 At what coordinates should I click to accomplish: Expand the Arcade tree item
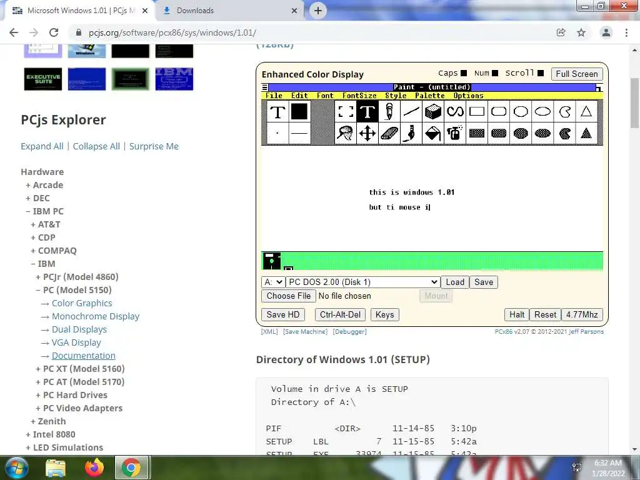click(44, 185)
